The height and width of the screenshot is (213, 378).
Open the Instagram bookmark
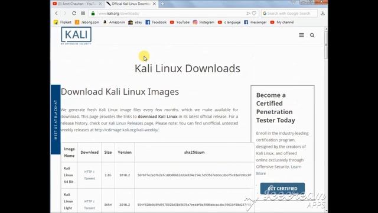(x=204, y=22)
